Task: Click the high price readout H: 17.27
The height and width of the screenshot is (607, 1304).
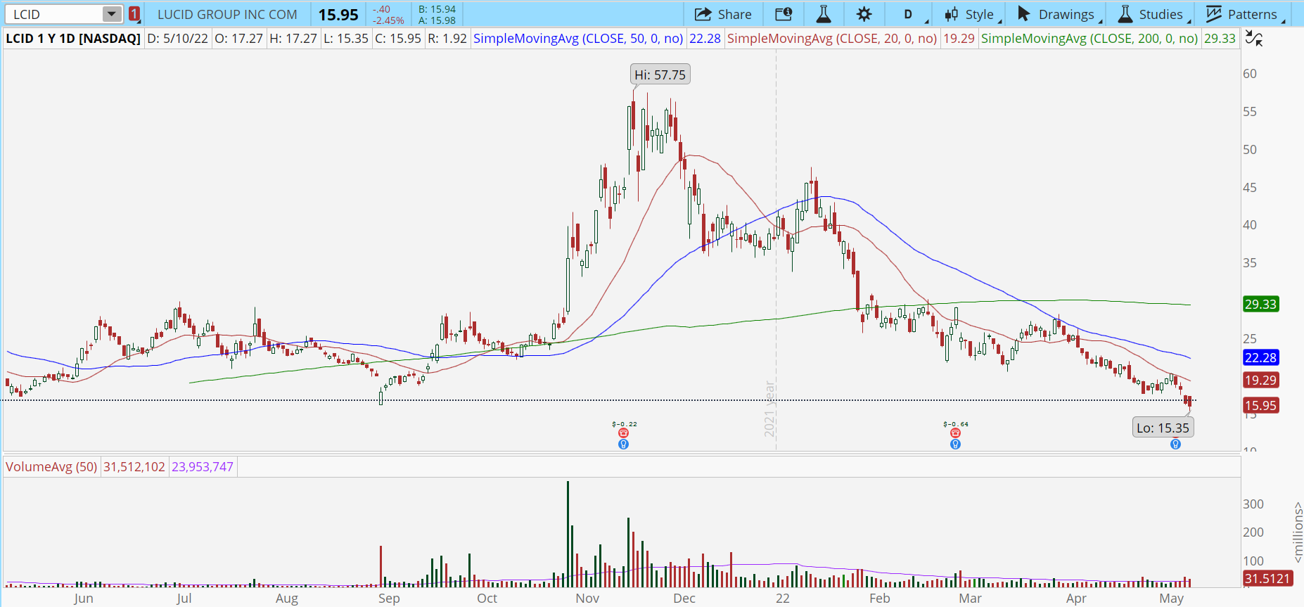Action: (x=293, y=39)
